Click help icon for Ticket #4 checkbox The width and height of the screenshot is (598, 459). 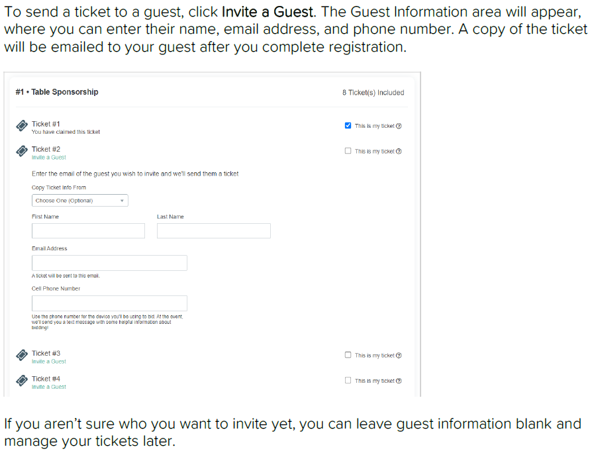[x=399, y=381]
